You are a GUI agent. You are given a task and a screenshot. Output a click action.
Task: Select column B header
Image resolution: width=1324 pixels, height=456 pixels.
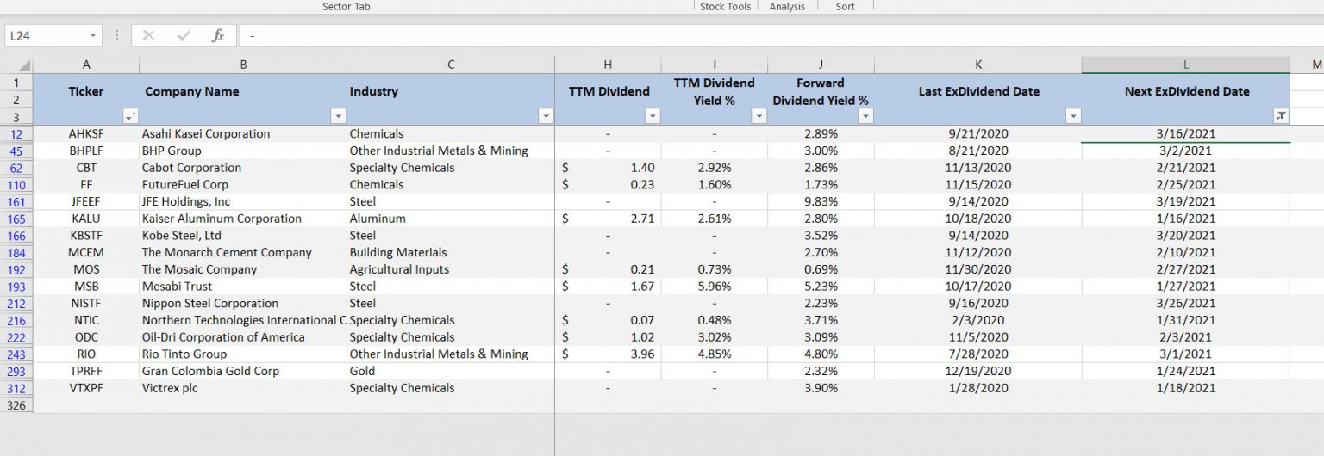pyautogui.click(x=243, y=65)
